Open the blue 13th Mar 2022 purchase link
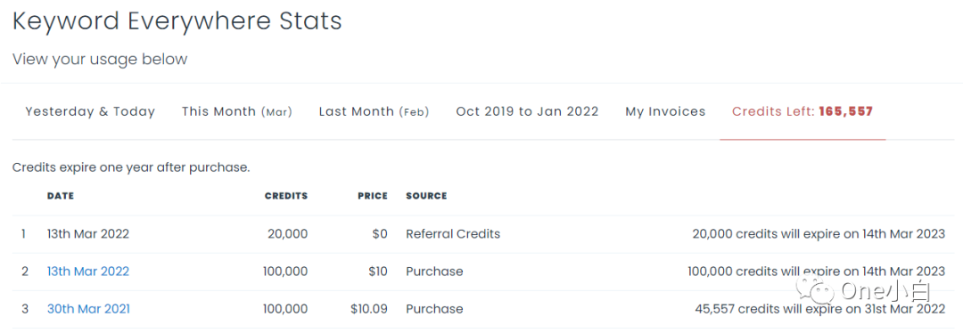The width and height of the screenshot is (963, 333). [x=87, y=271]
